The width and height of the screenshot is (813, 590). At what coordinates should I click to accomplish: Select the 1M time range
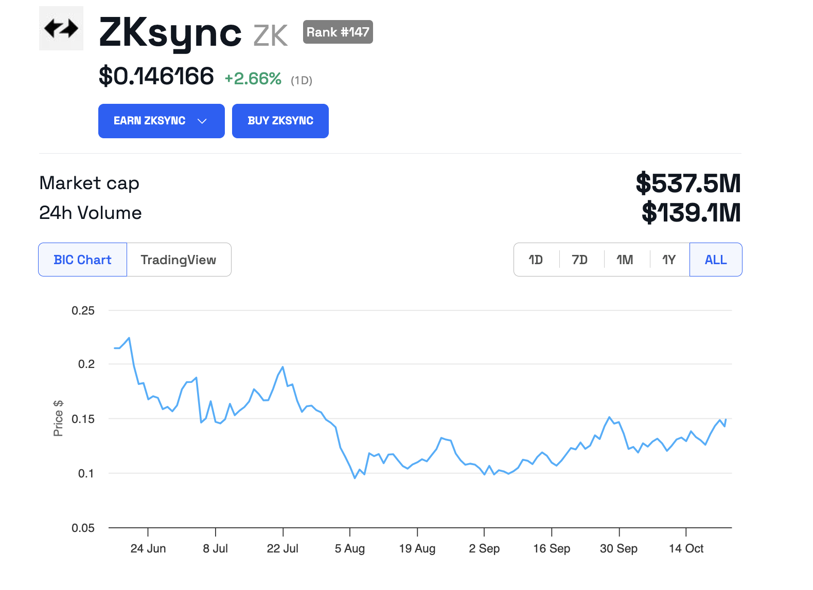tap(625, 260)
